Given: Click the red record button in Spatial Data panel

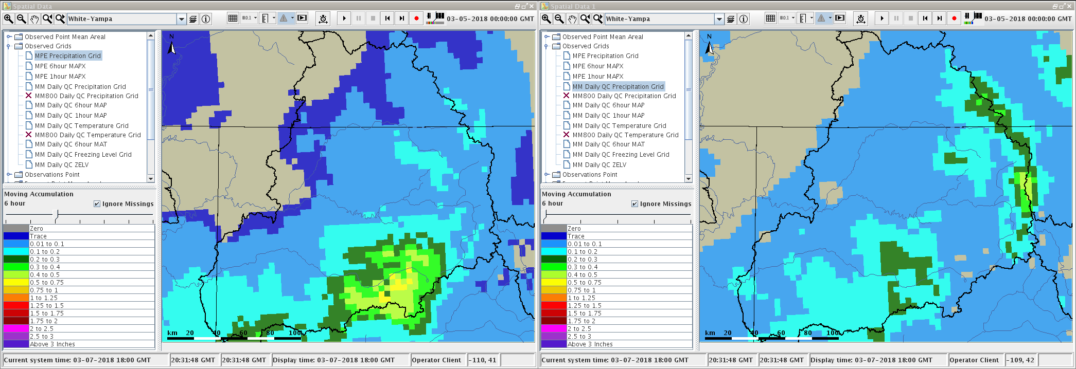Looking at the screenshot, I should (416, 19).
